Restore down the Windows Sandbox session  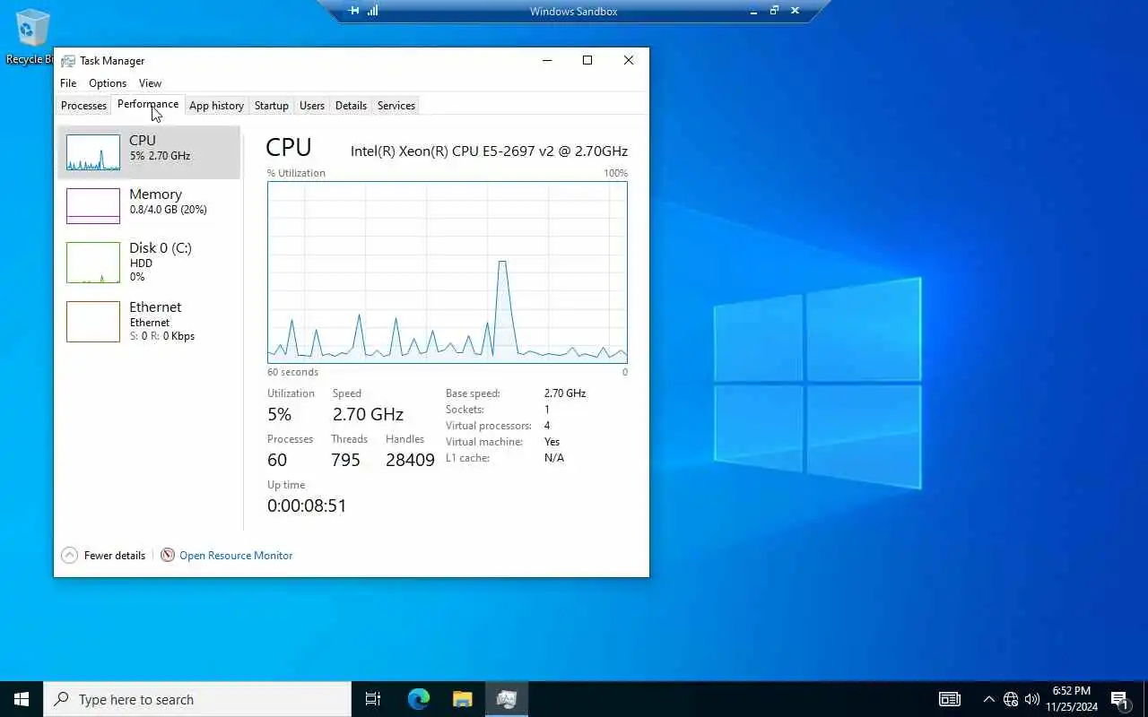[x=774, y=11]
